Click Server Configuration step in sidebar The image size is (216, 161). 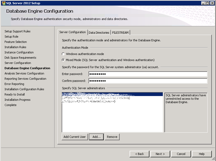(x=18, y=63)
